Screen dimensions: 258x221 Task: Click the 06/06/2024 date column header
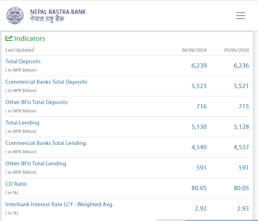point(194,50)
